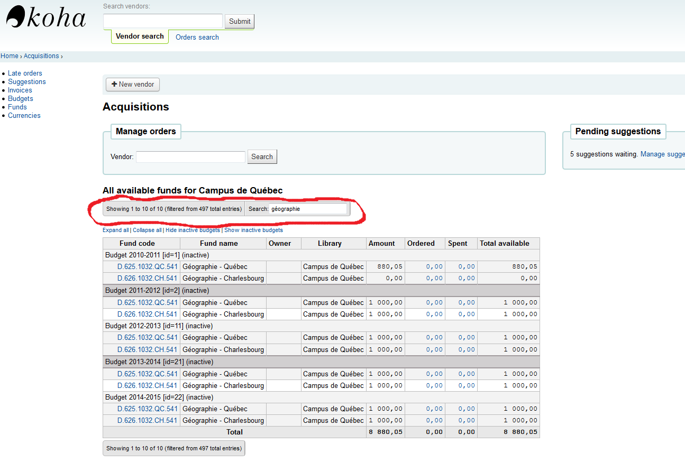Screen dimensions: 685x472
Task: Hide inactive budgets
Action: click(193, 230)
